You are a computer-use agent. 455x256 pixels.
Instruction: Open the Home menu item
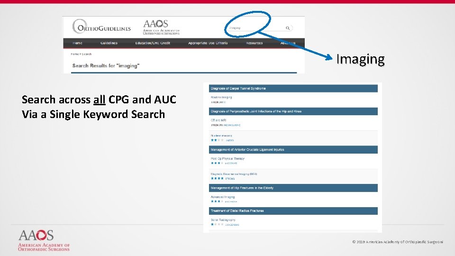coord(77,43)
